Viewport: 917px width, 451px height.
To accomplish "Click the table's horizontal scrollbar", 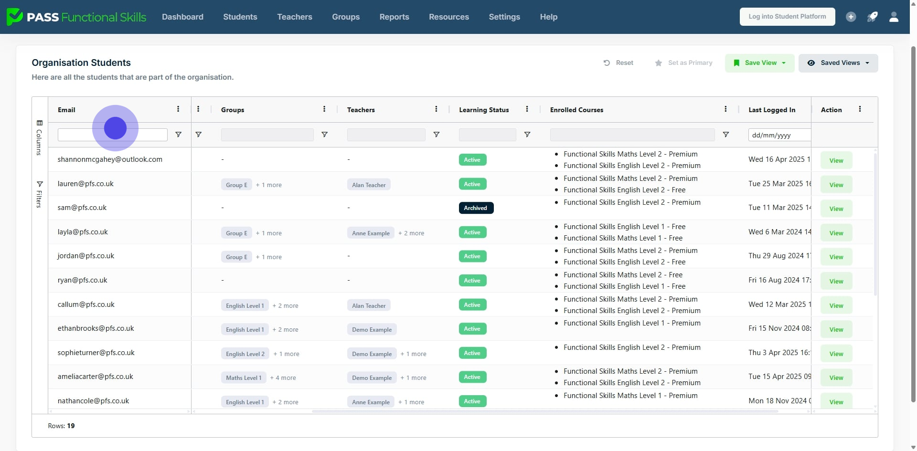I will coord(544,411).
